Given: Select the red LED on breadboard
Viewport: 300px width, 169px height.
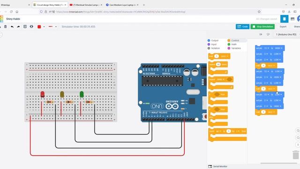Looking at the screenshot, I should click(43, 94).
